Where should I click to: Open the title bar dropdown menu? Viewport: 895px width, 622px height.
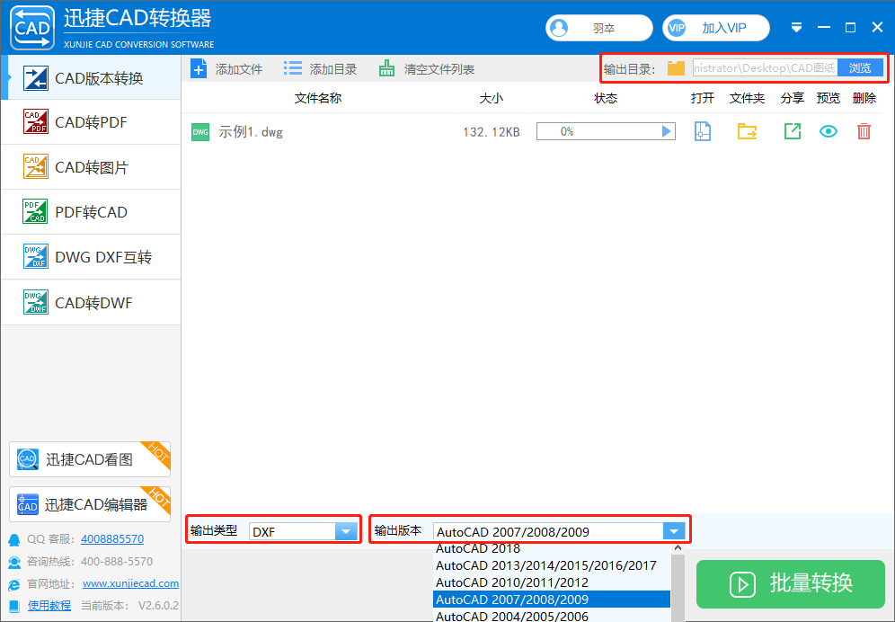(797, 28)
